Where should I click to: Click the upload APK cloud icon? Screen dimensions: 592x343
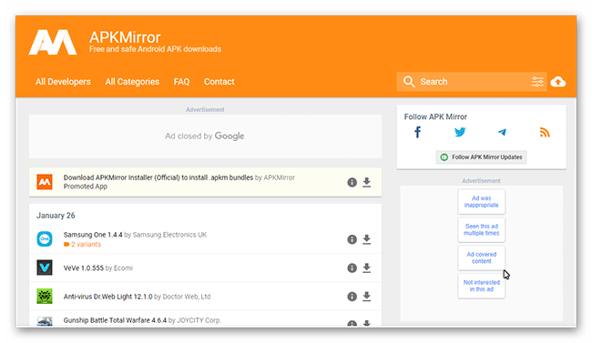[x=558, y=82]
